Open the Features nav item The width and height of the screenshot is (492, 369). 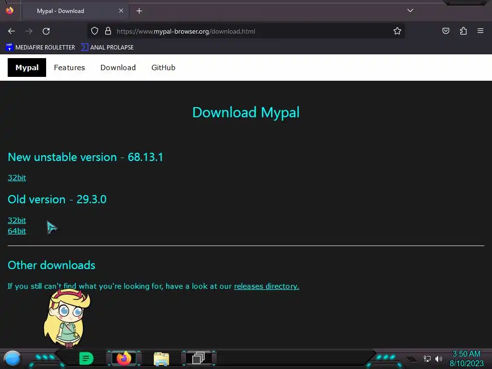[69, 67]
